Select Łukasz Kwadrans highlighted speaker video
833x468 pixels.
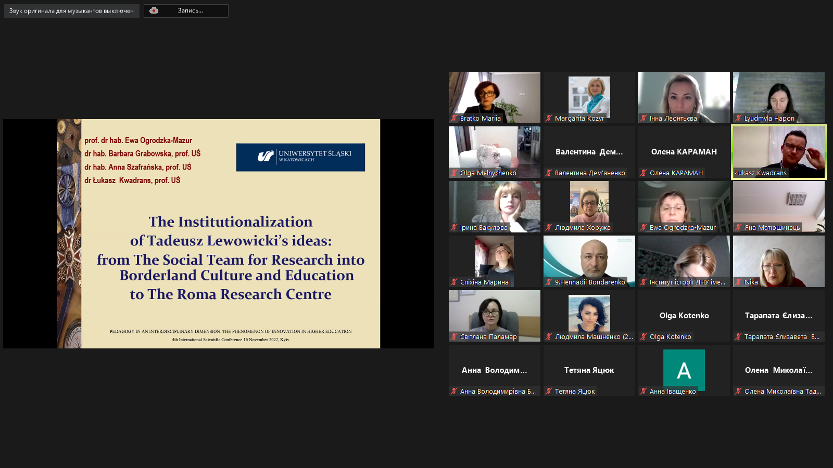coord(778,151)
